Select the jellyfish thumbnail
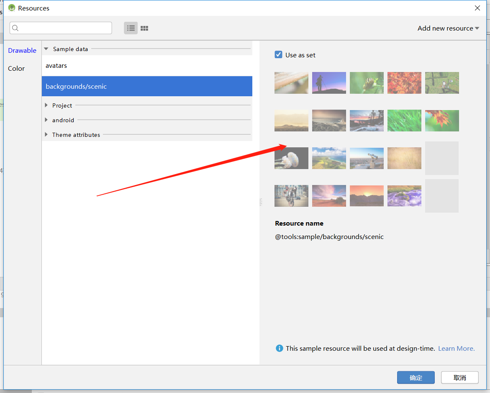The height and width of the screenshot is (393, 490). coord(291,158)
